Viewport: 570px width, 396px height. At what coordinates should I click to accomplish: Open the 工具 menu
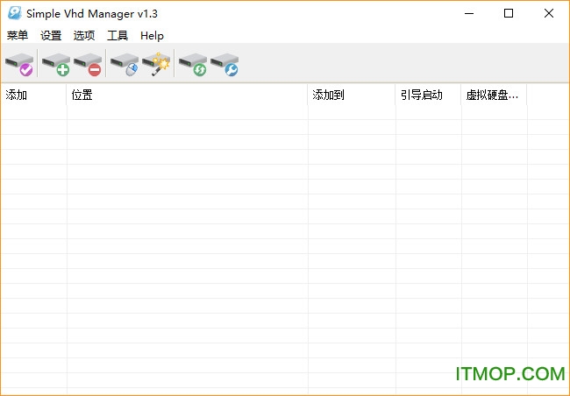click(118, 36)
